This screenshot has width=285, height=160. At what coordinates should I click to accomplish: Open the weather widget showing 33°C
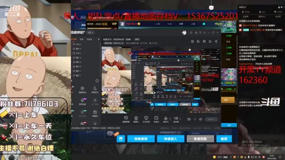click(220, 157)
